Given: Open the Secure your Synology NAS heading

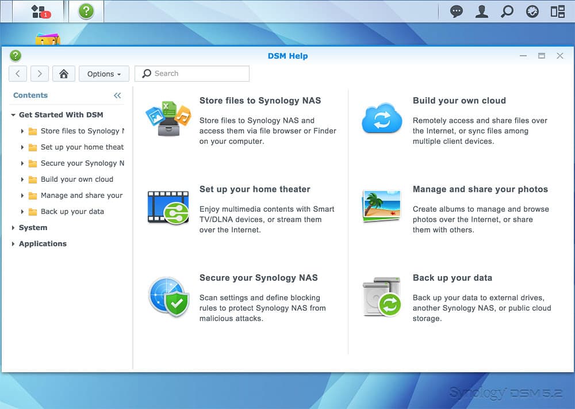Looking at the screenshot, I should point(259,278).
